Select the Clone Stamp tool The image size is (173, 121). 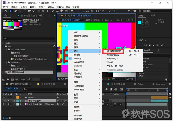point(57,11)
